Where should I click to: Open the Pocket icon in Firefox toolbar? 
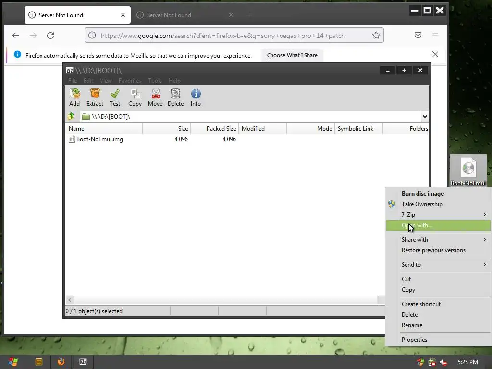[x=418, y=35]
